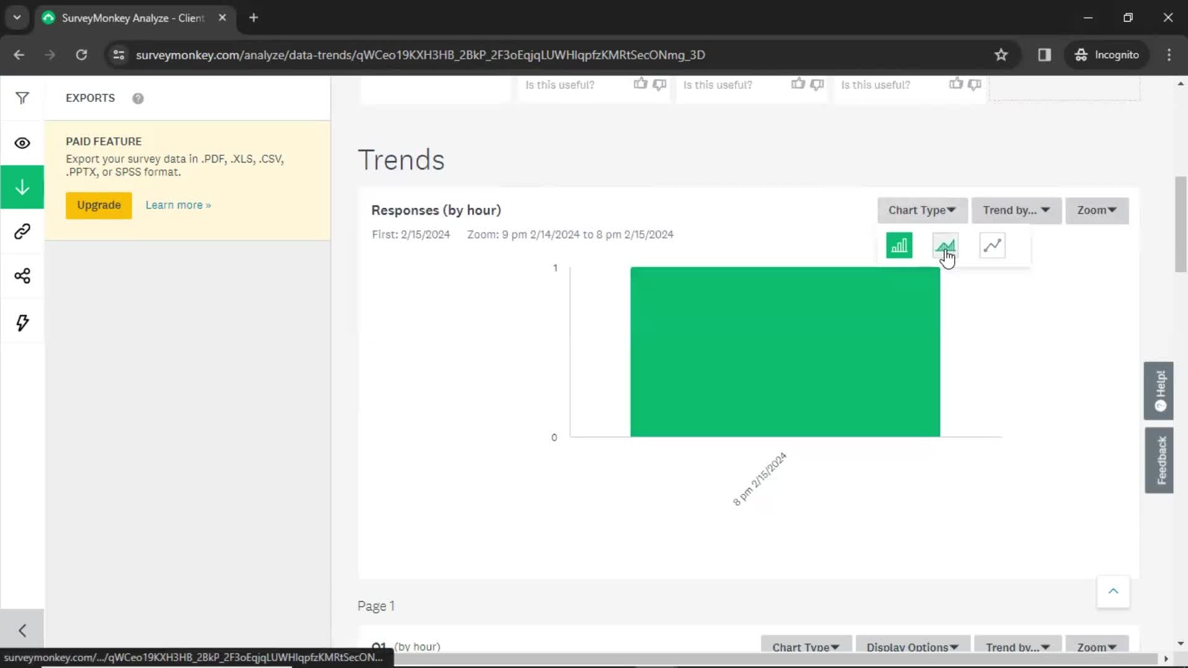Image resolution: width=1188 pixels, height=668 pixels.
Task: Click the Learn more link
Action: (x=178, y=205)
